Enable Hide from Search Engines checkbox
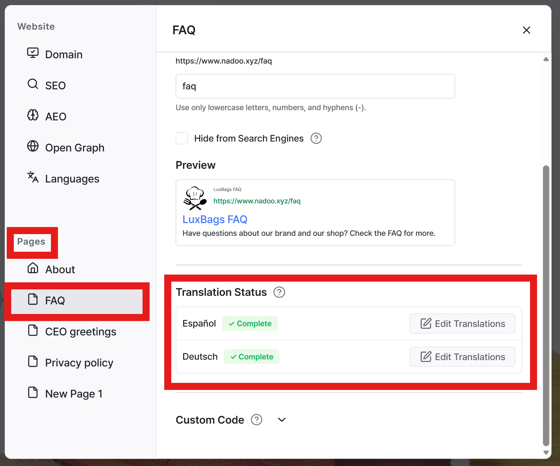560x466 pixels. pyautogui.click(x=182, y=138)
